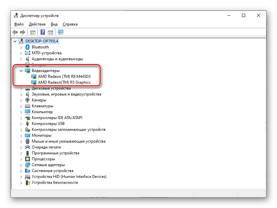Click the Контроллеры IDE ATA/ATAPI icon
277x208 pixels.
[28, 118]
